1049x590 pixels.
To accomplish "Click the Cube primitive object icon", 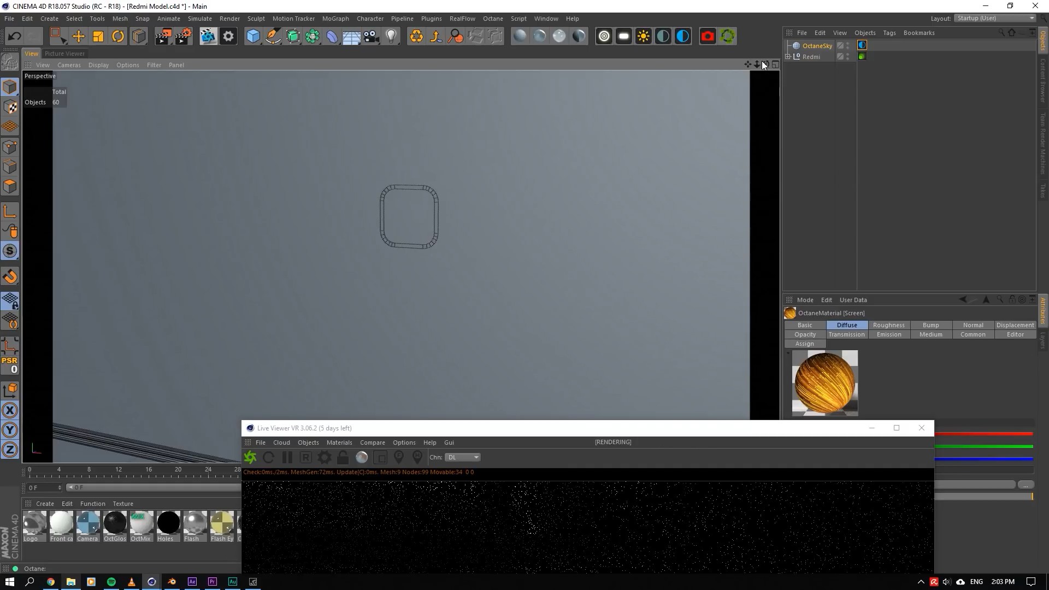I will (x=253, y=37).
